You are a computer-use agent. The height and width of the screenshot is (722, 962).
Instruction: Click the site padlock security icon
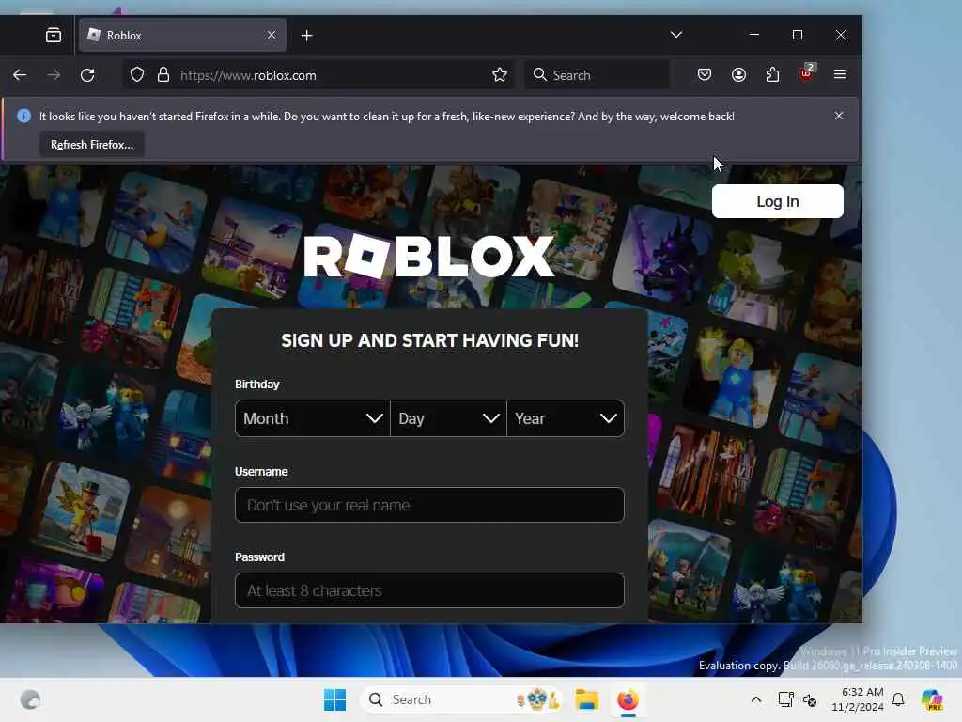(163, 75)
